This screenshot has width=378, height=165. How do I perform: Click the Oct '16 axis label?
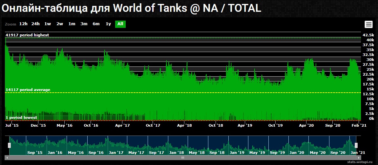coord(91,126)
